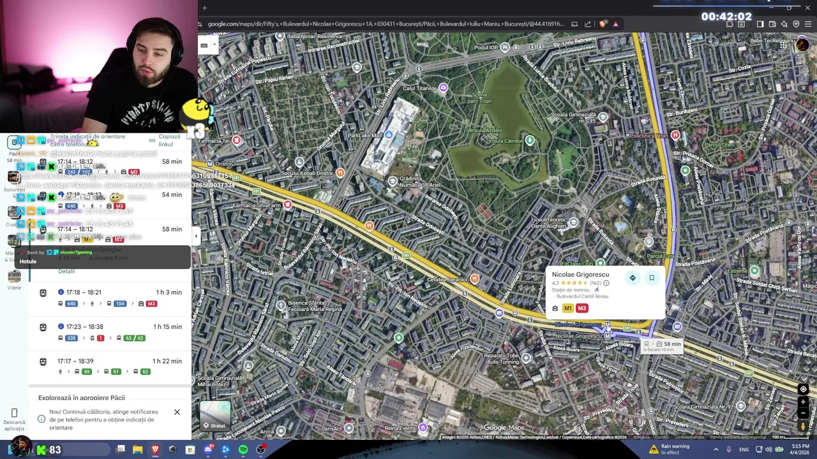The height and width of the screenshot is (459, 817).
Task: Open the Google apps grid
Action: (783, 45)
